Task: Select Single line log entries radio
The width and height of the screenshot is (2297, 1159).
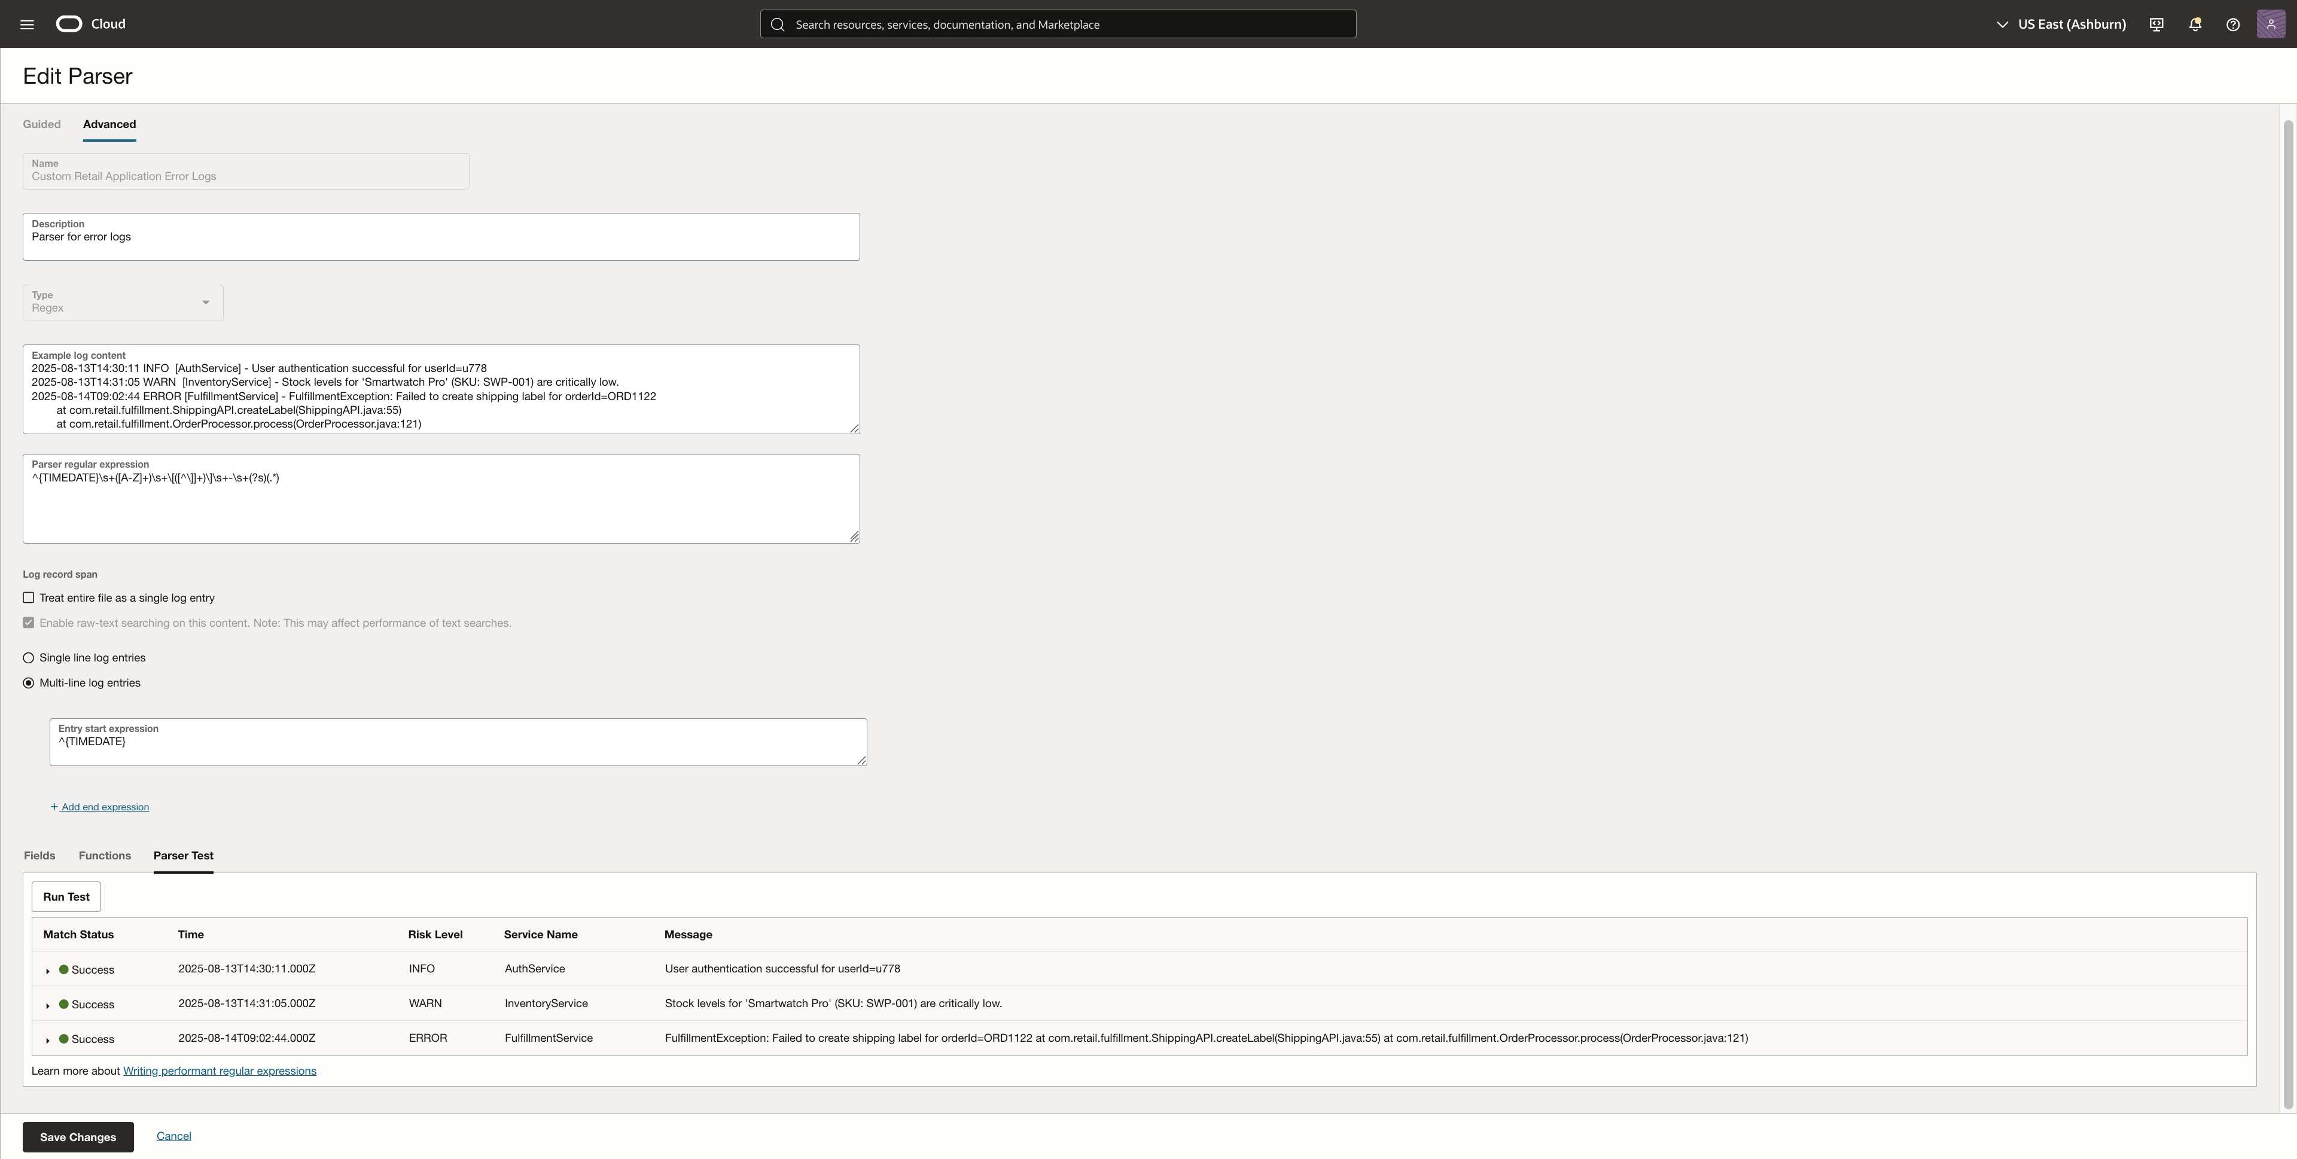Action: pyautogui.click(x=29, y=658)
